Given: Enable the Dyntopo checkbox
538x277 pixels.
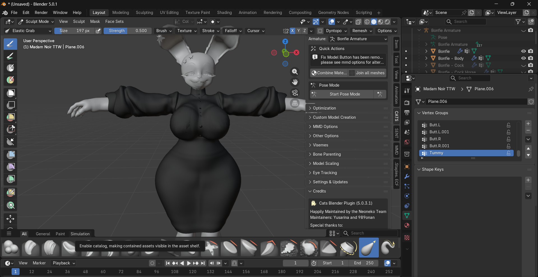Looking at the screenshot, I should tap(320, 31).
